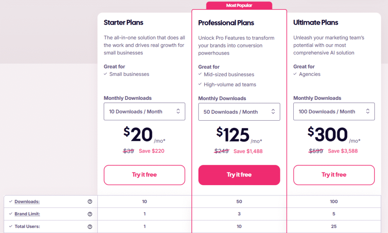Click the help icon beside Total Users row
This screenshot has height=233, width=388.
[90, 226]
